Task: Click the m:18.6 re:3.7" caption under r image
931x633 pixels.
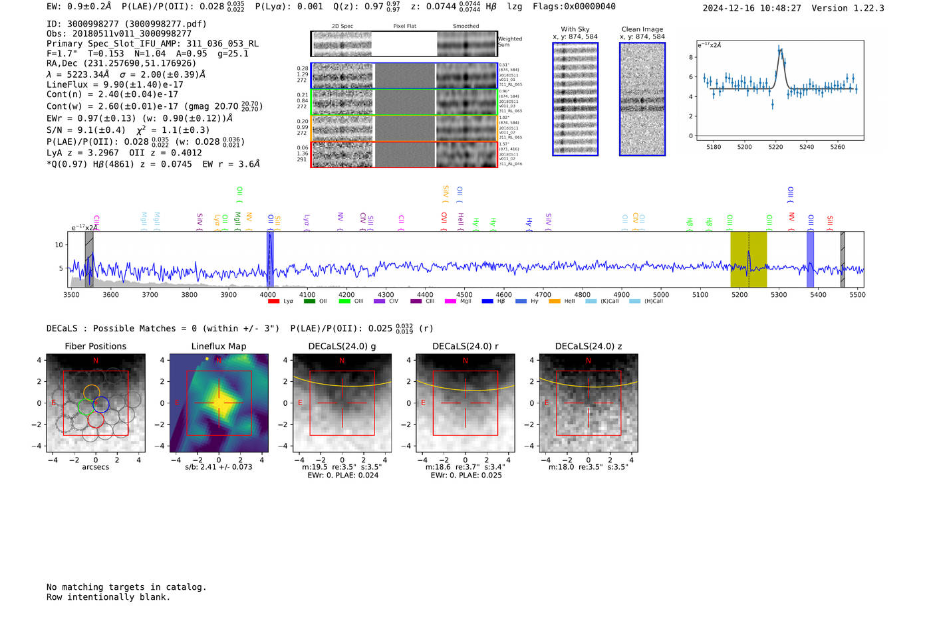Action: [x=465, y=467]
